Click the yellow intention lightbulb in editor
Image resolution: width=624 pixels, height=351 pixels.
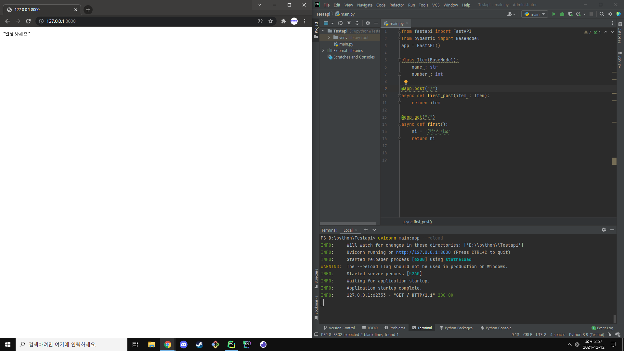pyautogui.click(x=406, y=82)
